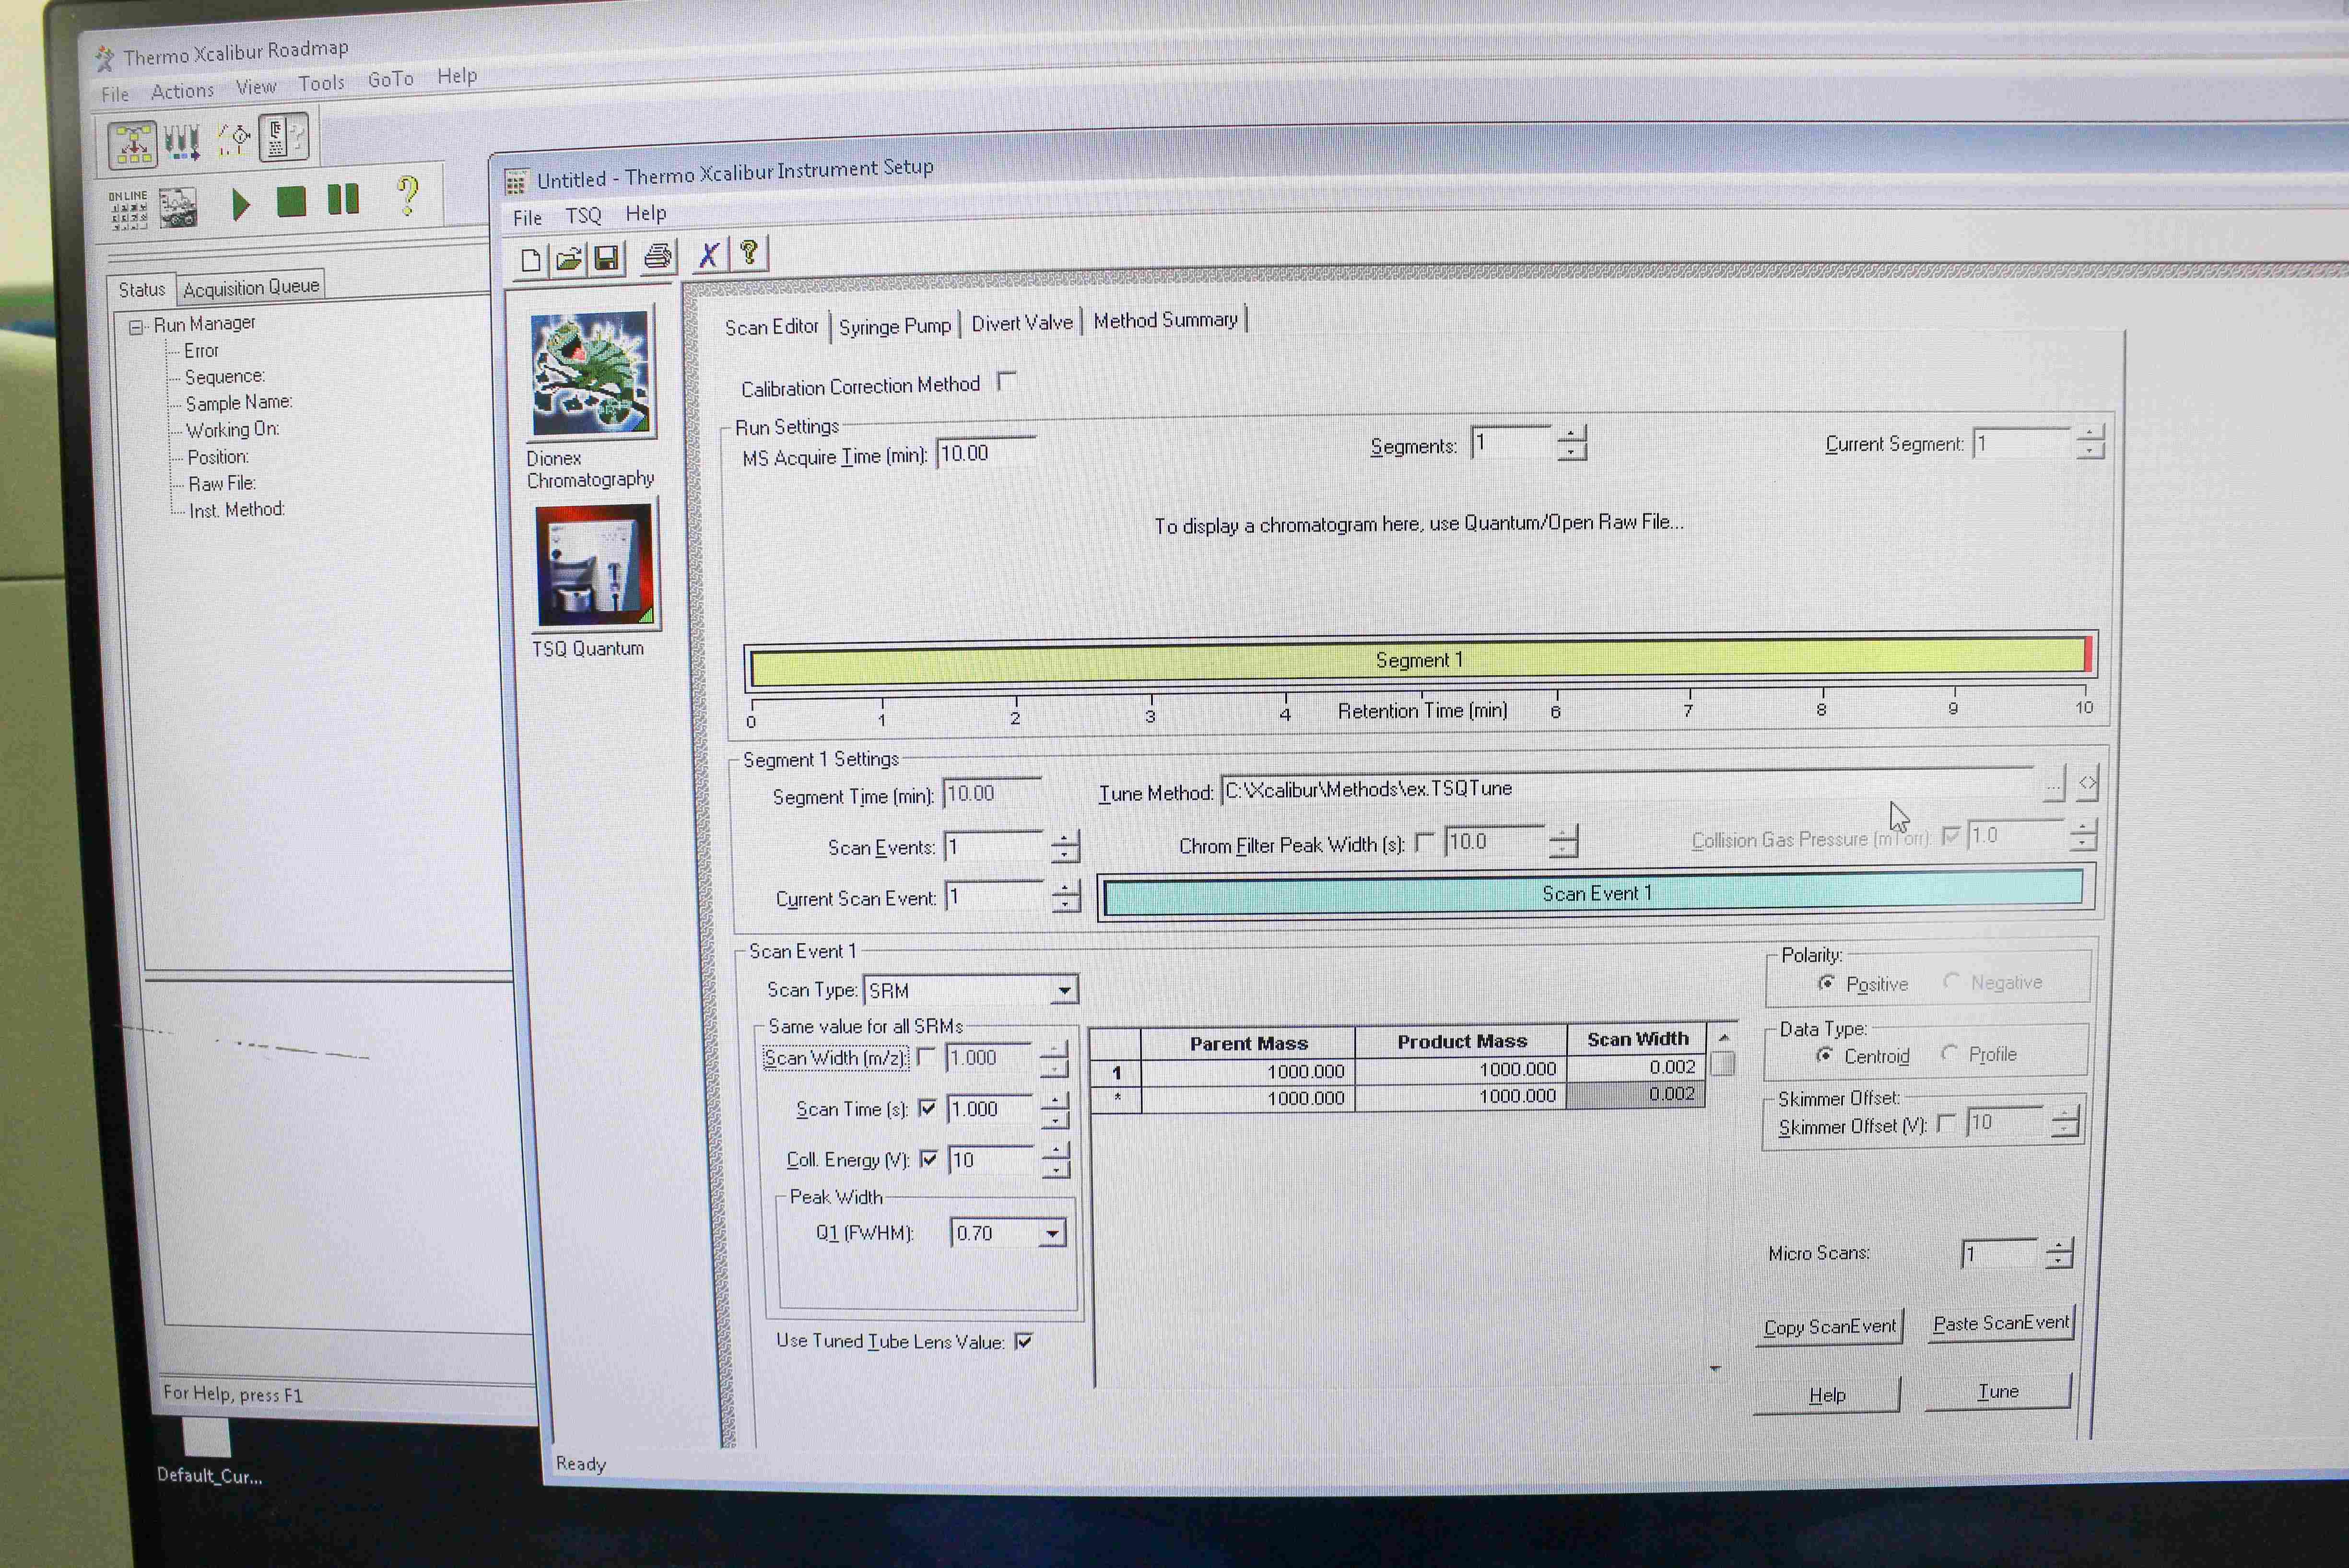The width and height of the screenshot is (2349, 1568).
Task: Switch to the Syringe Pump tab
Action: click(x=895, y=325)
